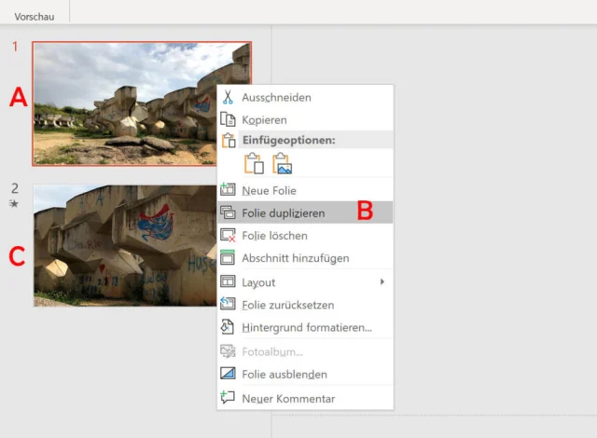Expand the Layout submenu arrow

pyautogui.click(x=382, y=281)
